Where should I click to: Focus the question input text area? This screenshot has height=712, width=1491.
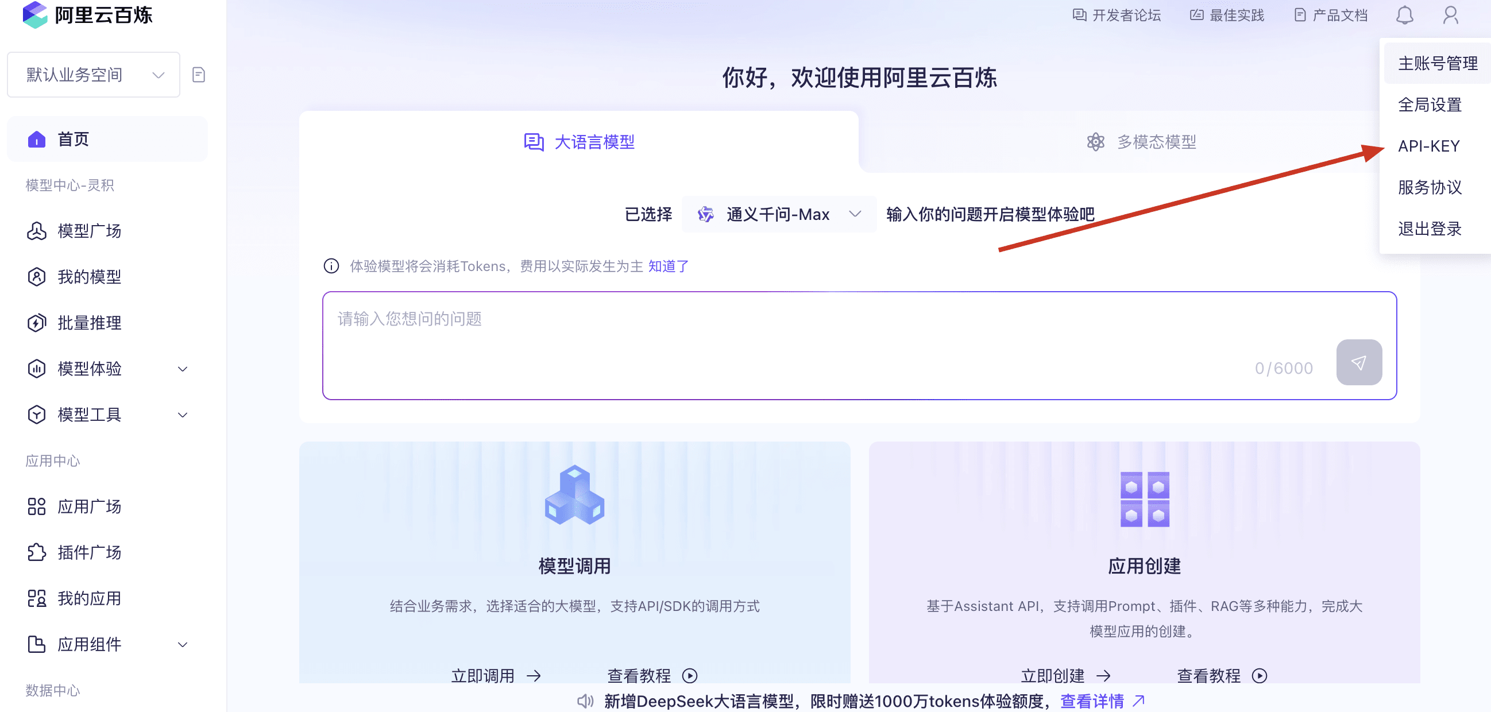[860, 346]
